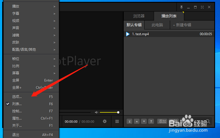Expand the 帧位 submenu

click(31, 59)
